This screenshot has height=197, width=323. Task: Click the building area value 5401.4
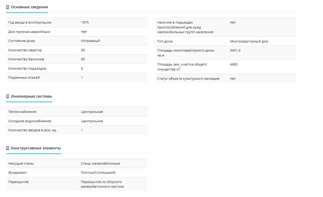[235, 50]
